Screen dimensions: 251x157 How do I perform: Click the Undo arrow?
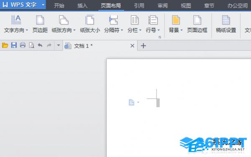click(x=40, y=46)
